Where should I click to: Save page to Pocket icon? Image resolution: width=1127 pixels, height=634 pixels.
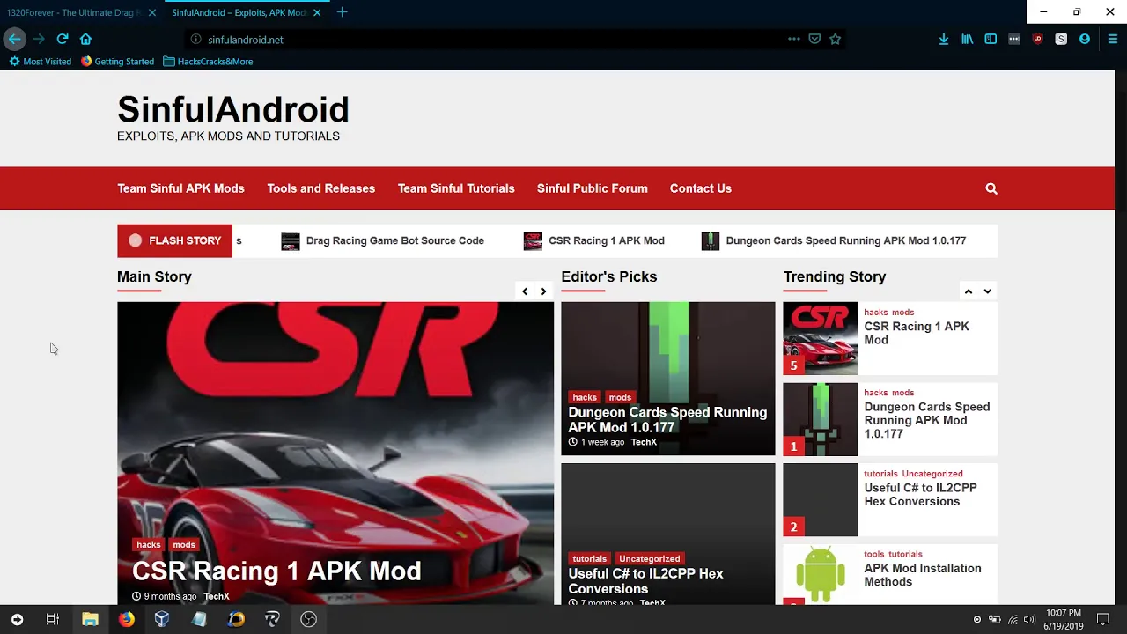pyautogui.click(x=814, y=39)
